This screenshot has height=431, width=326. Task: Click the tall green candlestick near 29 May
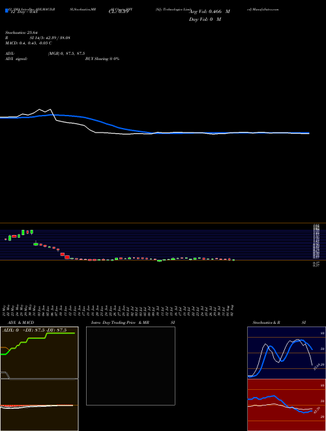[x=23, y=232]
